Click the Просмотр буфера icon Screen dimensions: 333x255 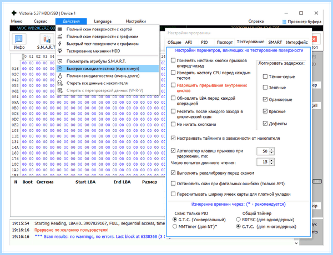(x=284, y=22)
